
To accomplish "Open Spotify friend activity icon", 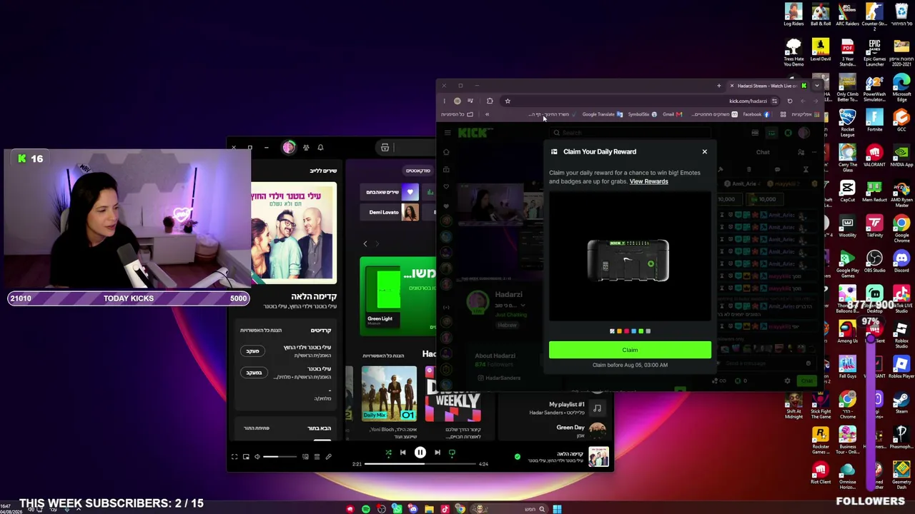I will pyautogui.click(x=306, y=148).
